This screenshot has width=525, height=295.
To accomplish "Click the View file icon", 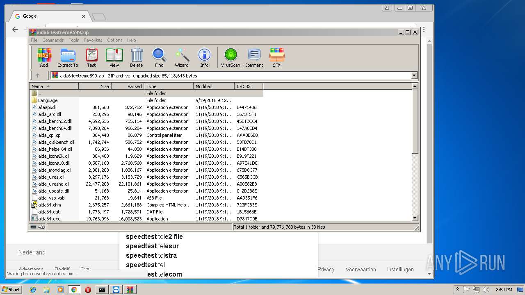I will (114, 58).
